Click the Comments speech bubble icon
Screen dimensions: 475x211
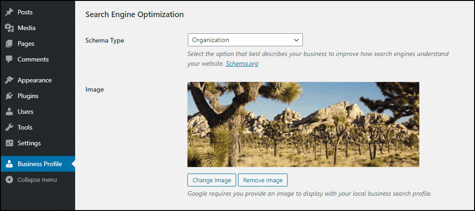pyautogui.click(x=9, y=59)
